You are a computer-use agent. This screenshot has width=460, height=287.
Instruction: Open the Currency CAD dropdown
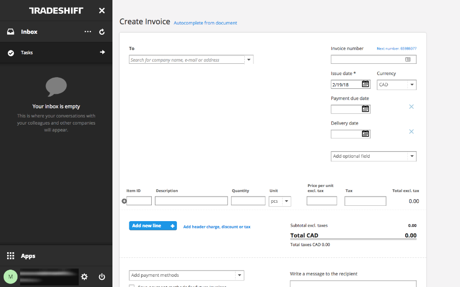point(396,85)
